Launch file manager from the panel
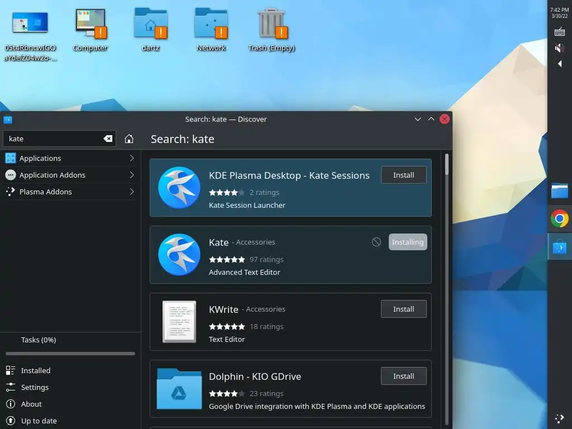Screen dimensions: 572x429 coord(560,190)
